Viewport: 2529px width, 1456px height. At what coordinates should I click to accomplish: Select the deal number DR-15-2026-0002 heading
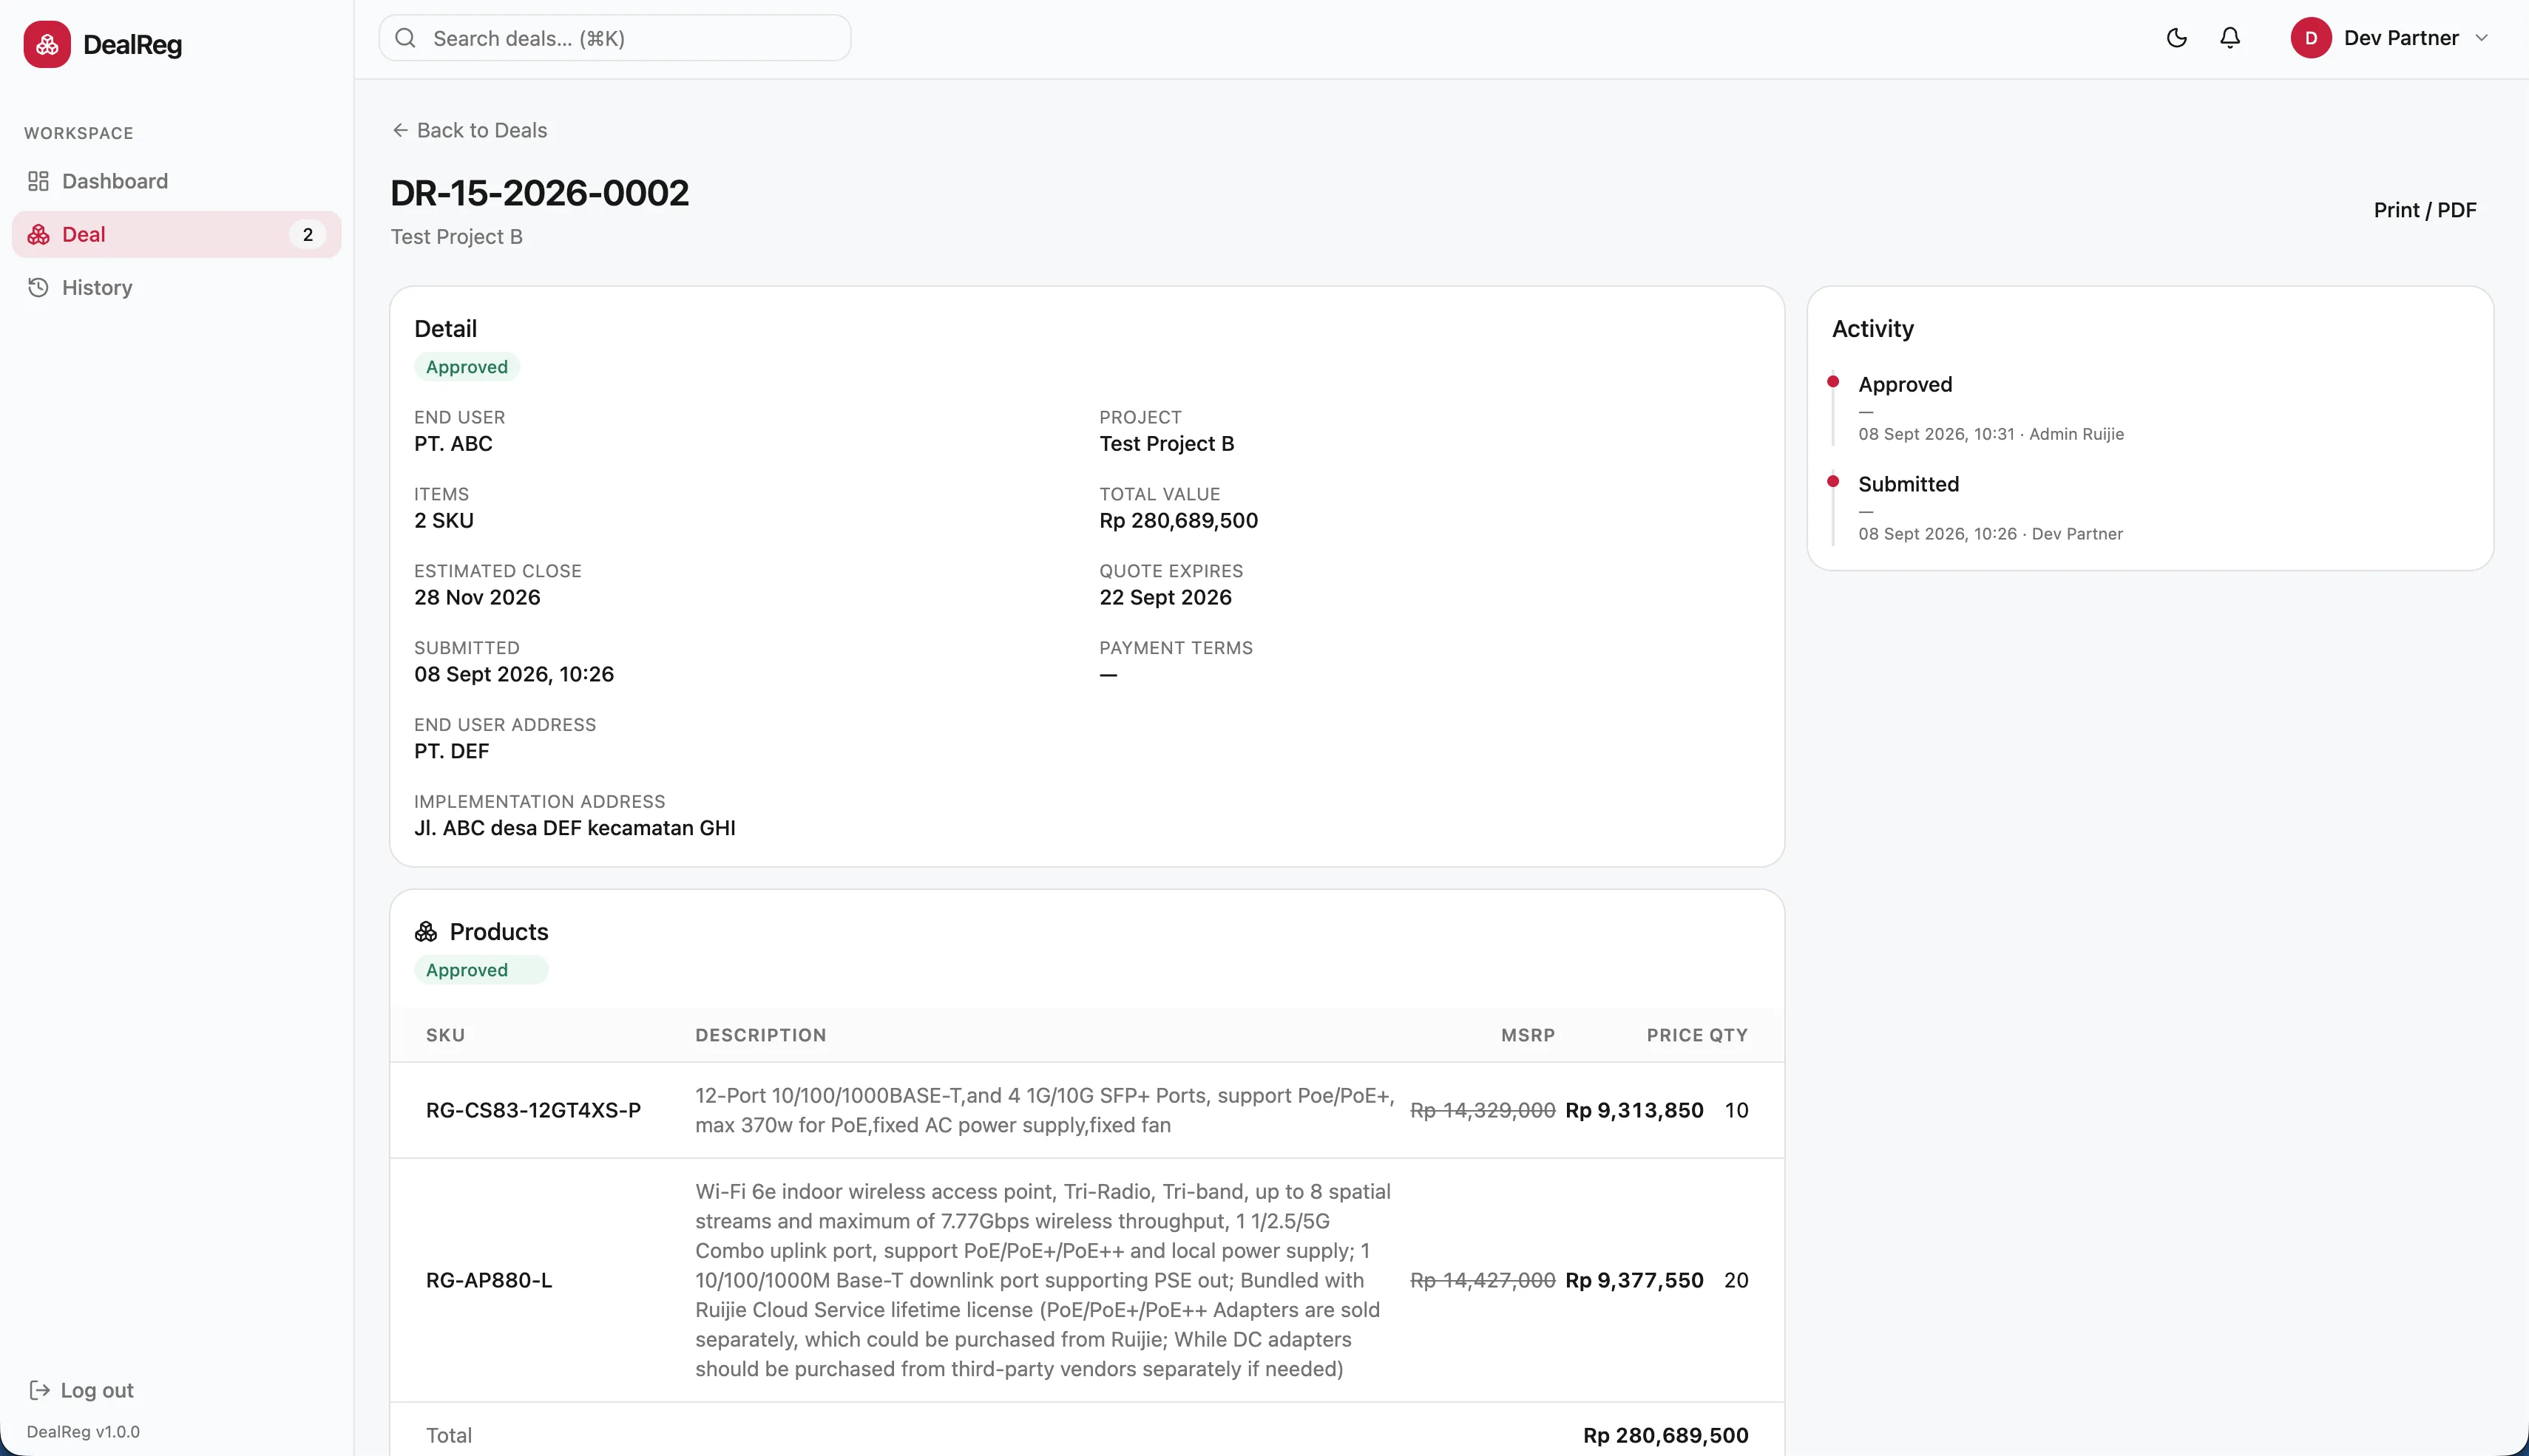(x=541, y=193)
